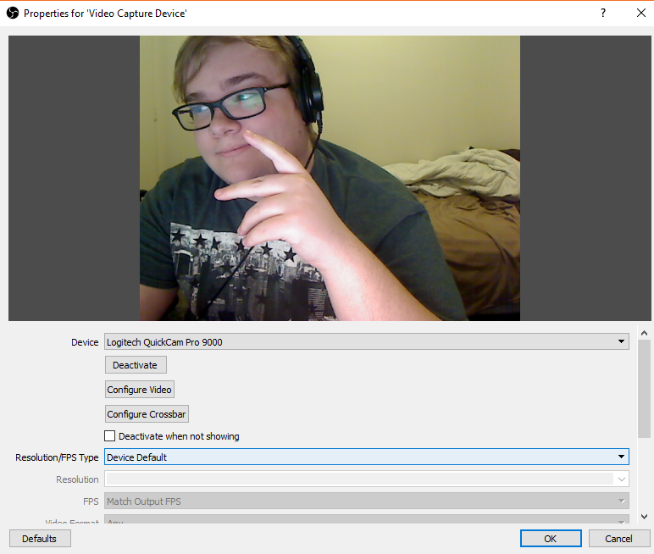Click the Cancel button

619,539
